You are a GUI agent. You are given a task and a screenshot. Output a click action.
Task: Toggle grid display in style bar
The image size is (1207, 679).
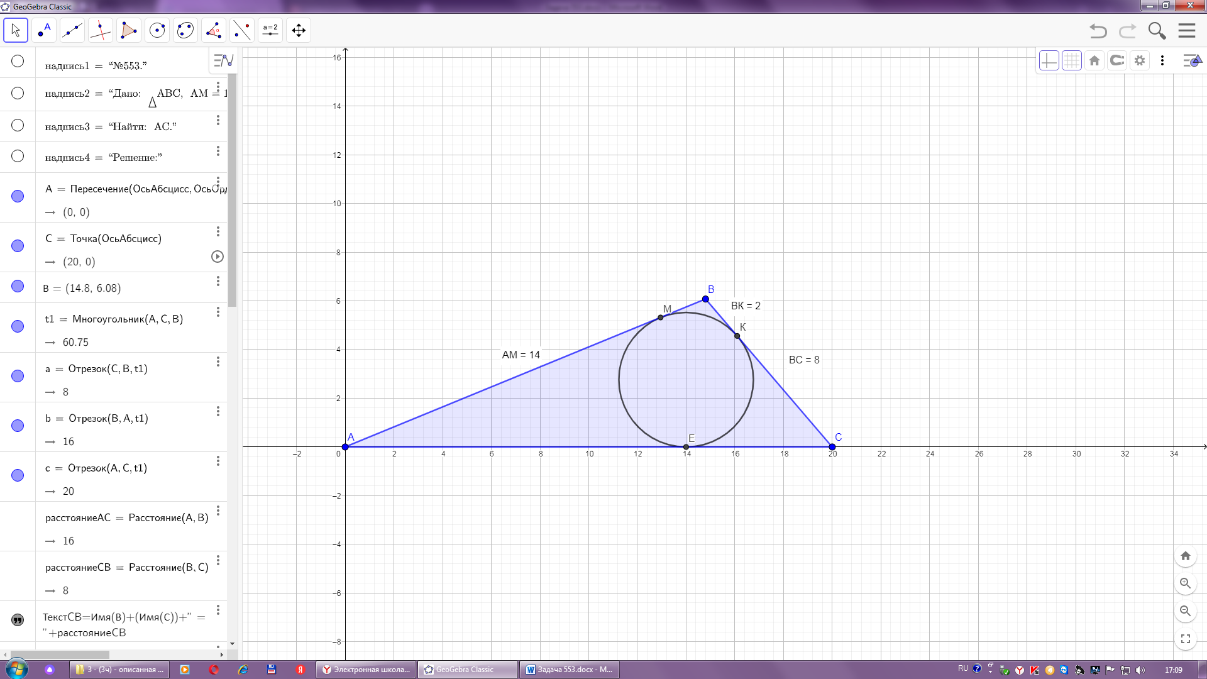(1072, 60)
